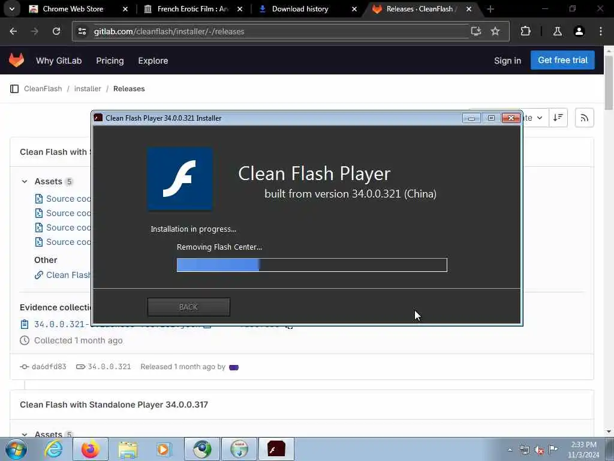614x461 pixels.
Task: Switch to the Download history tab
Action: (x=300, y=8)
